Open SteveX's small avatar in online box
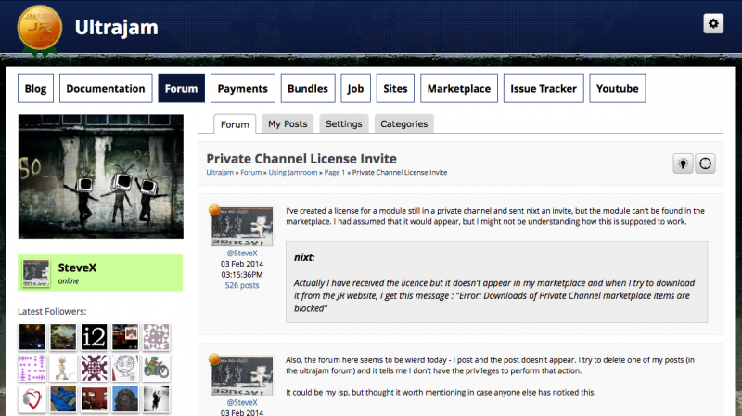This screenshot has height=416, width=742. pyautogui.click(x=36, y=273)
